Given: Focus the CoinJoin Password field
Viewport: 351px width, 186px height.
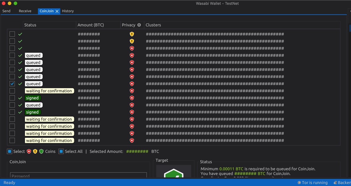Looking at the screenshot, I should tap(78, 175).
